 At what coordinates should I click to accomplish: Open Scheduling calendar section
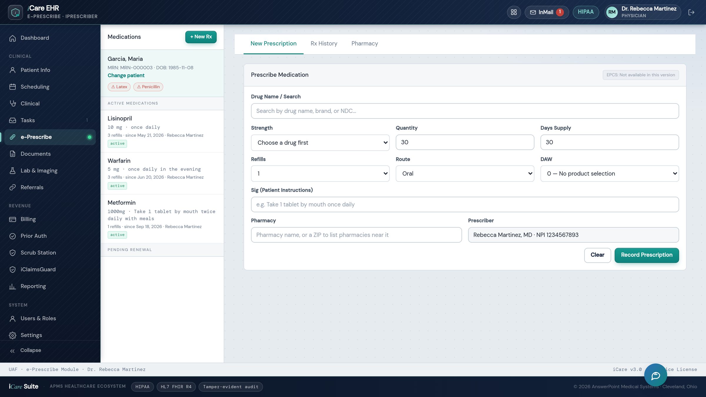click(x=50, y=87)
